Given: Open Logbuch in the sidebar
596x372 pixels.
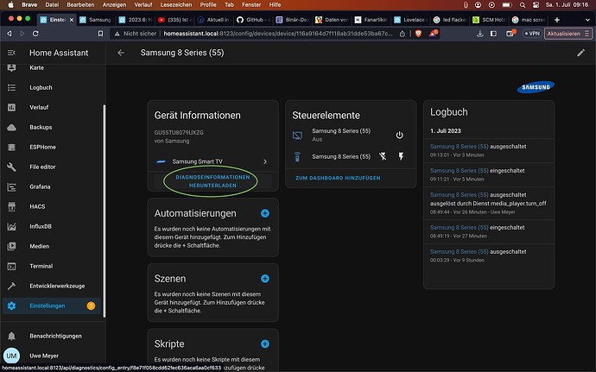Looking at the screenshot, I should point(51,87).
